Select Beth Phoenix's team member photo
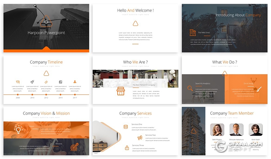This screenshot has height=159, width=271. (217, 130)
